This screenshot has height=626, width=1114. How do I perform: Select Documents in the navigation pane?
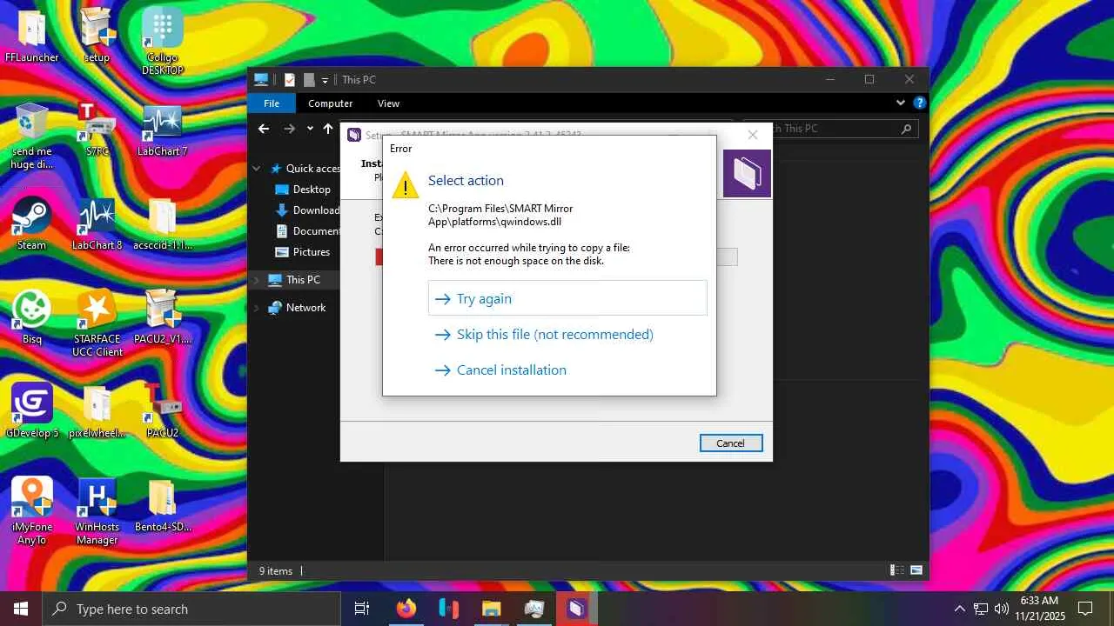306,231
